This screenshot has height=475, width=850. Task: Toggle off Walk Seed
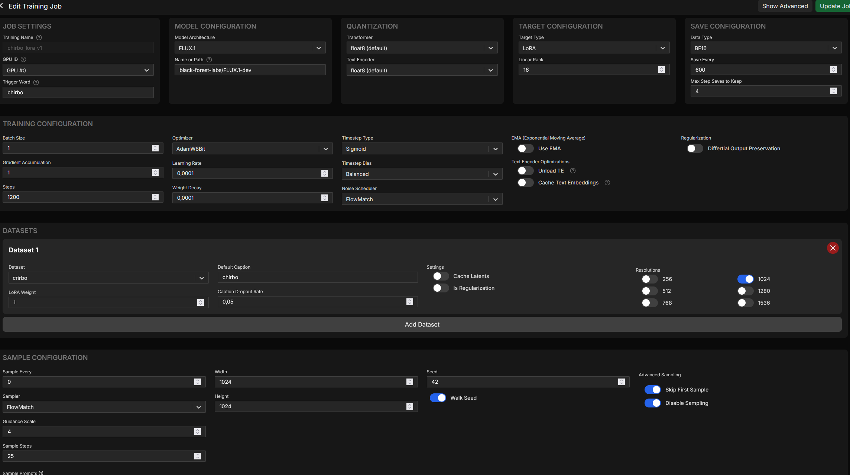click(438, 398)
